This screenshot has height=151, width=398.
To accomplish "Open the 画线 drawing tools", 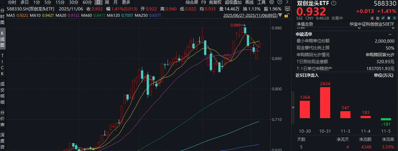I will coord(249,3).
